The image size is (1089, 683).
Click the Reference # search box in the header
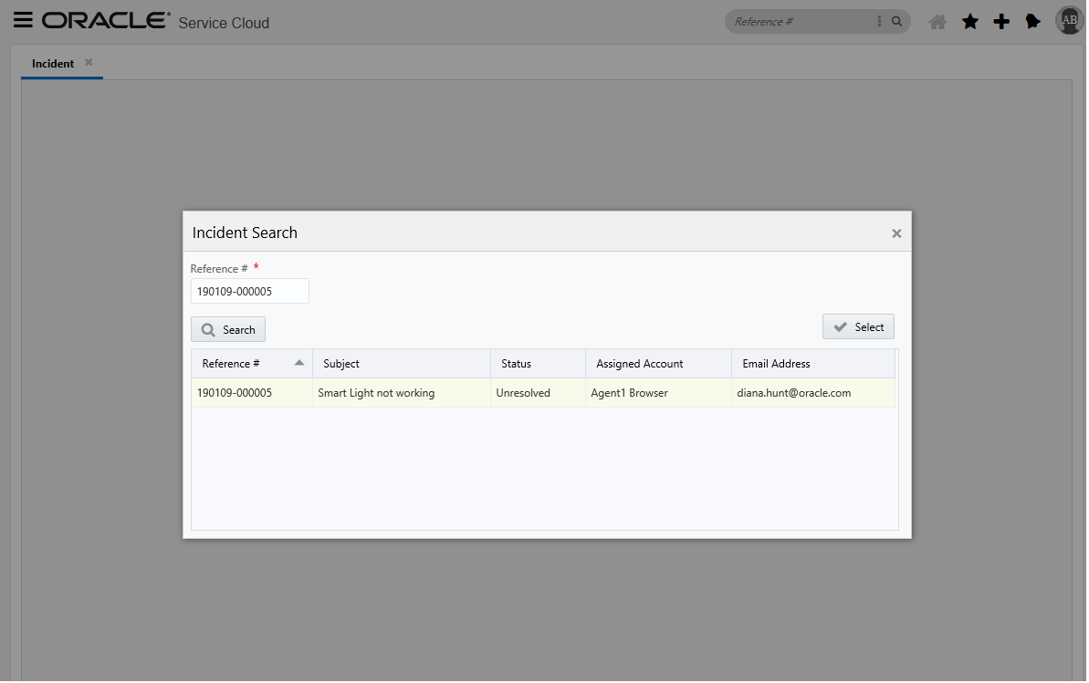803,20
